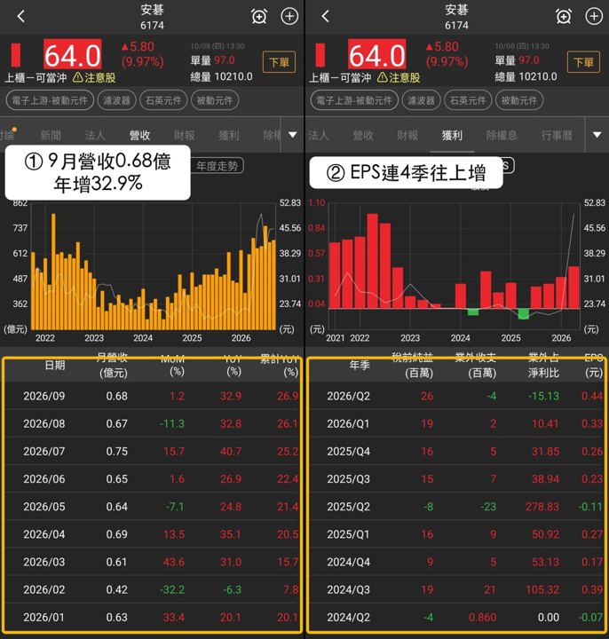
Task: Tap the 64.0 price in left panel
Action: coord(73,55)
